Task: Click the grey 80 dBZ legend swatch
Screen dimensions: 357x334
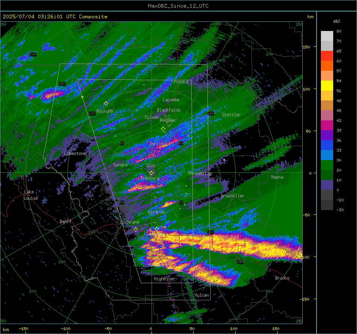Action: tap(327, 36)
